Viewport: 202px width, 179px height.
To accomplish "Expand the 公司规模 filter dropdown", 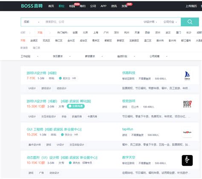I will point(159,56).
